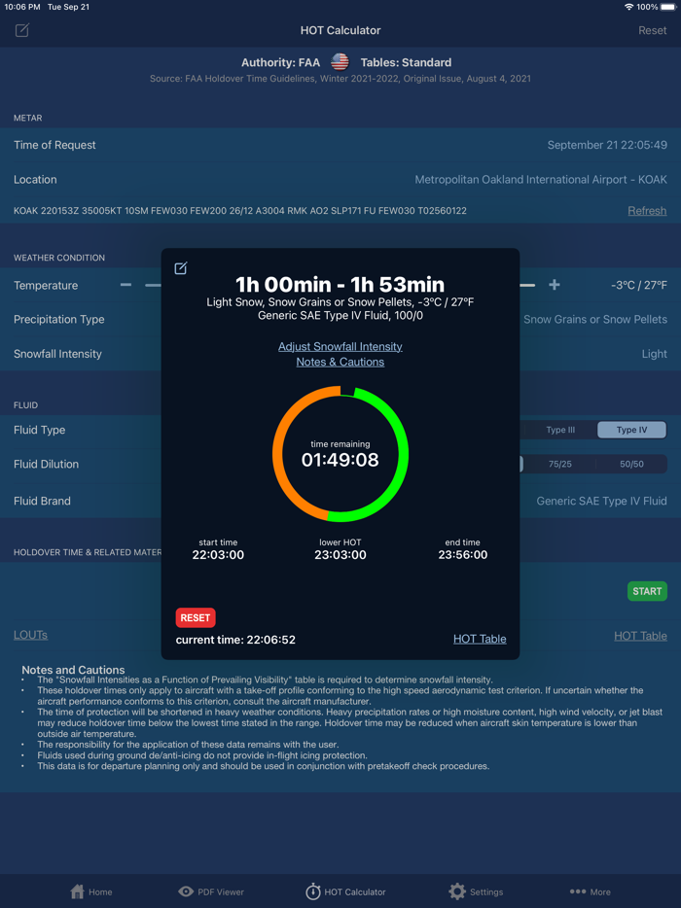The height and width of the screenshot is (908, 681).
Task: Select Type IV fluid type
Action: [x=631, y=430]
